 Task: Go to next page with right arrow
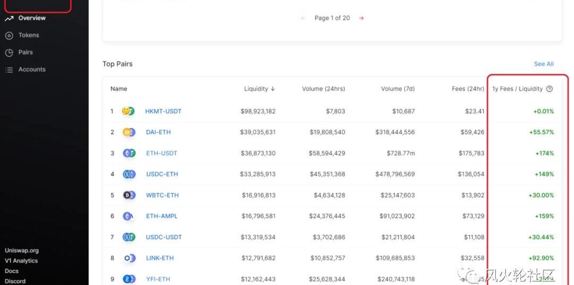point(361,18)
